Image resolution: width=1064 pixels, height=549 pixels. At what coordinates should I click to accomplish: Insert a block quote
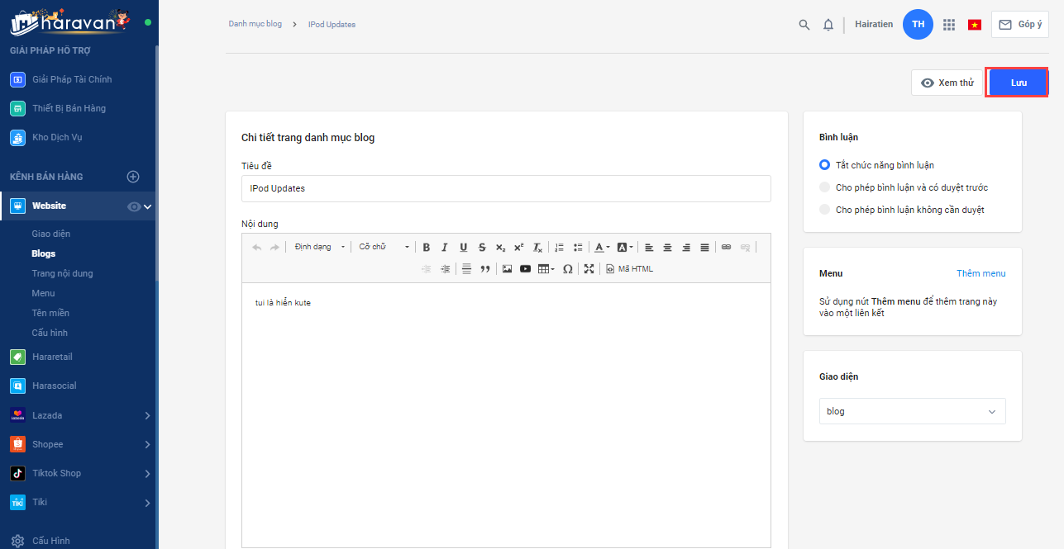485,269
